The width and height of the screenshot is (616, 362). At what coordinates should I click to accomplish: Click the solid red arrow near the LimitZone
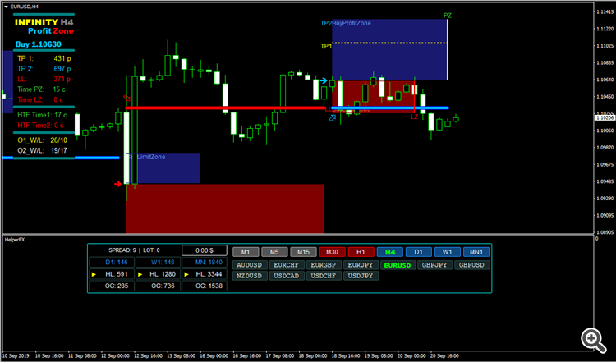point(117,184)
